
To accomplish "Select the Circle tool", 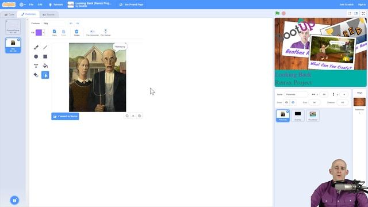I will pos(36,56).
